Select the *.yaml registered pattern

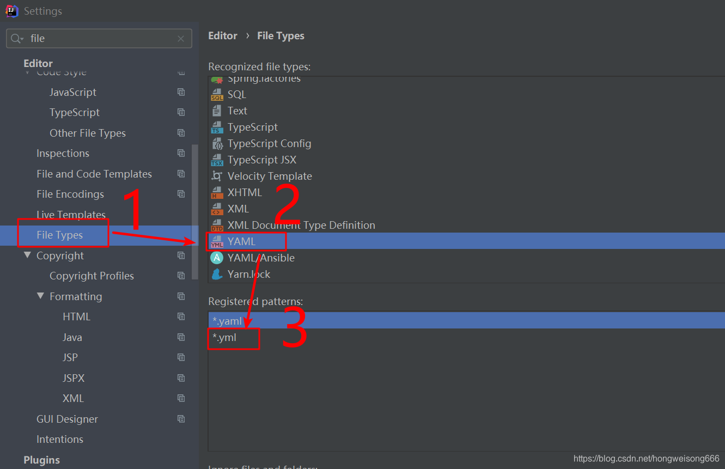click(466, 321)
